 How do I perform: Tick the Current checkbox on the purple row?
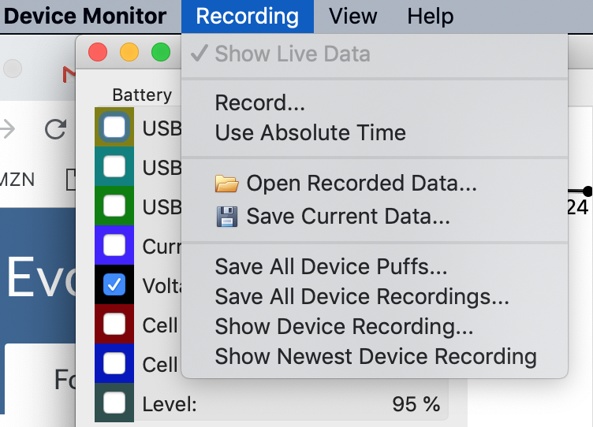click(114, 246)
